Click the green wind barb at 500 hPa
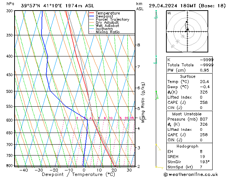The height and width of the screenshot is (177, 229). (157, 95)
